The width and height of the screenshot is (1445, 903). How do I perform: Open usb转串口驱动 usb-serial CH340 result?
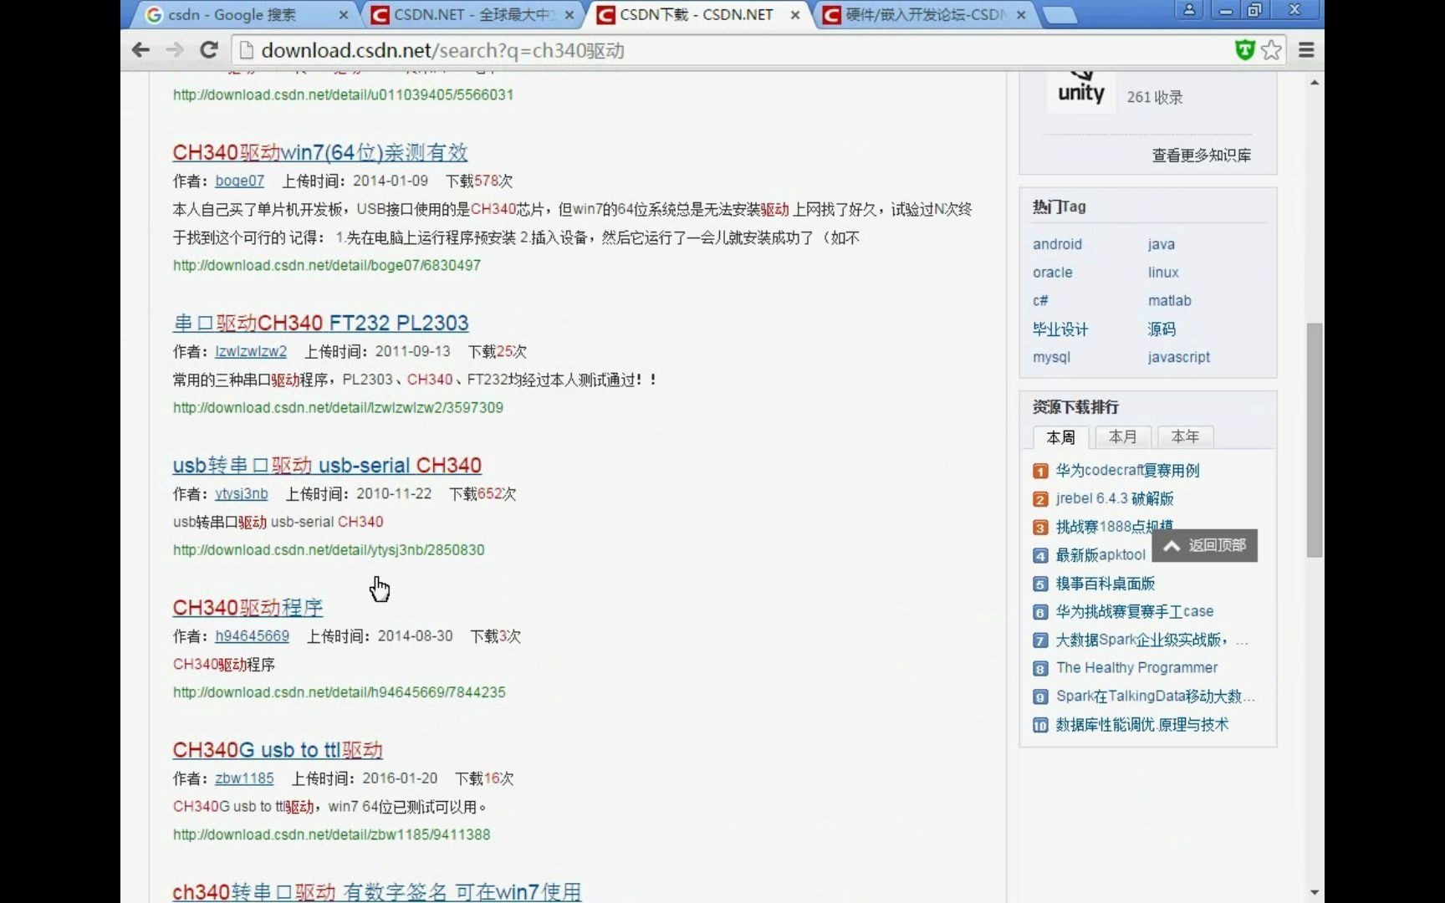coord(327,466)
